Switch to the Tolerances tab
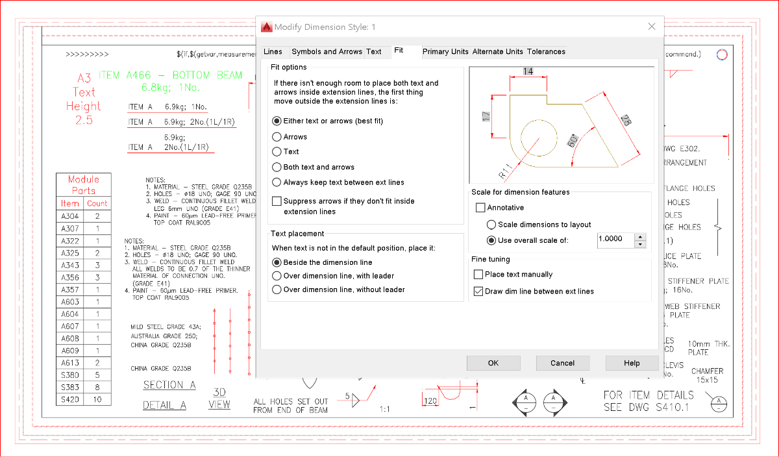 coord(546,52)
